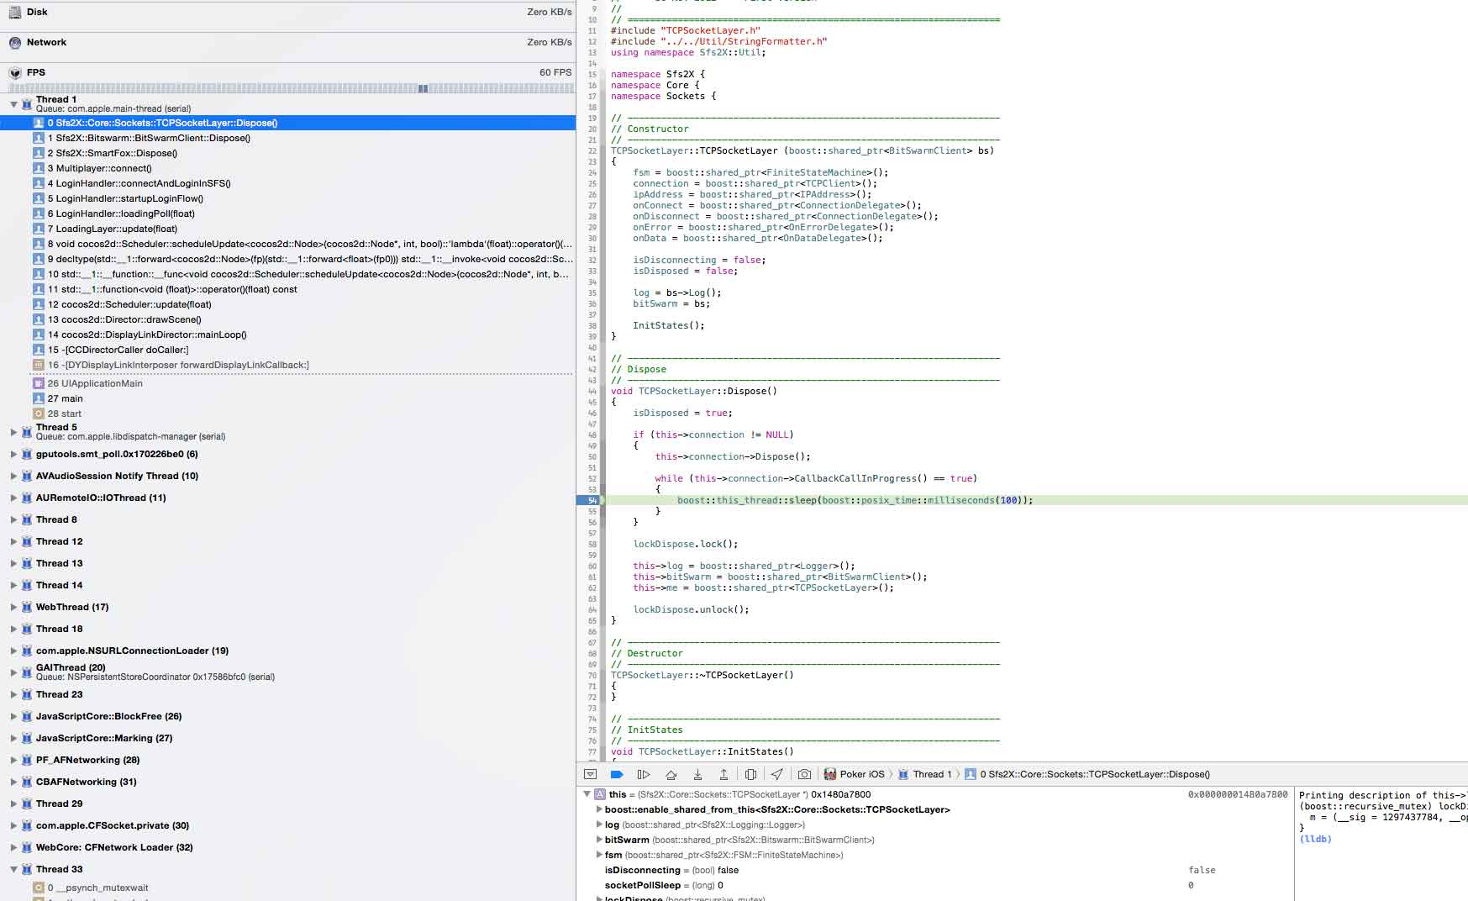
Task: Select the 27 main stack frame
Action: 65,398
